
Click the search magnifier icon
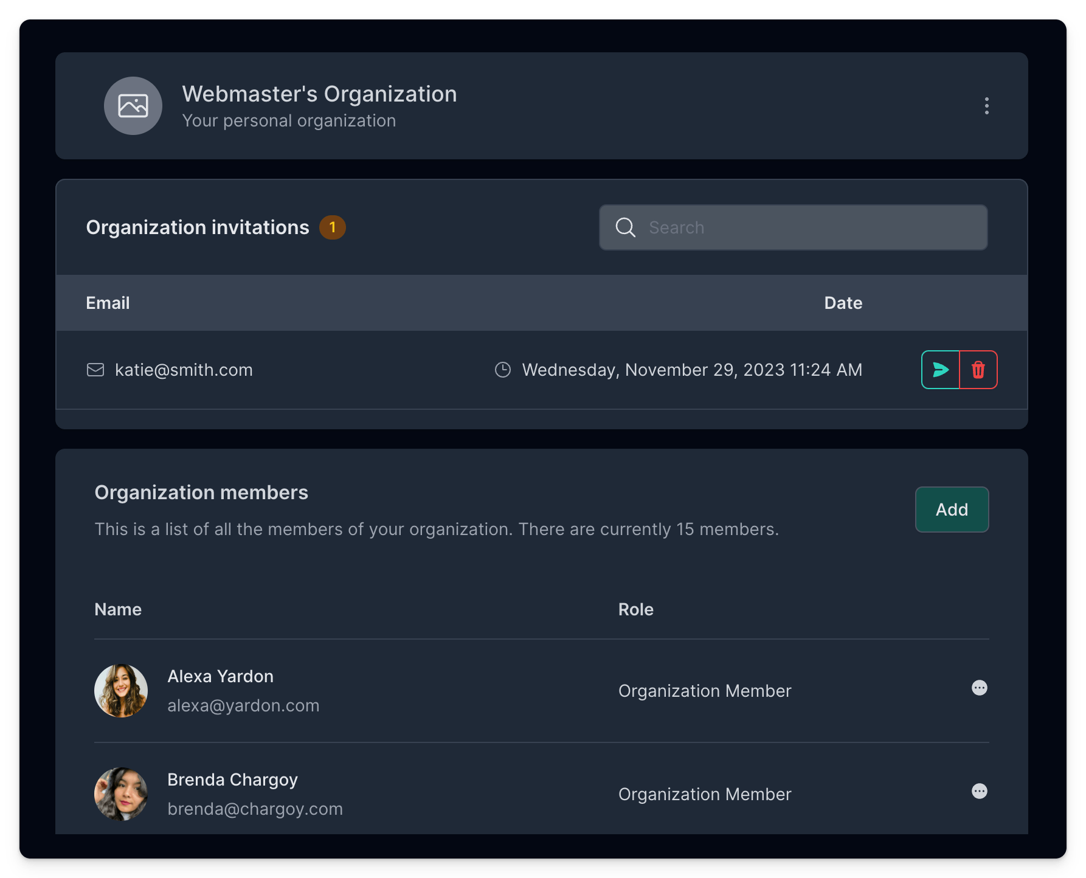pyautogui.click(x=625, y=227)
